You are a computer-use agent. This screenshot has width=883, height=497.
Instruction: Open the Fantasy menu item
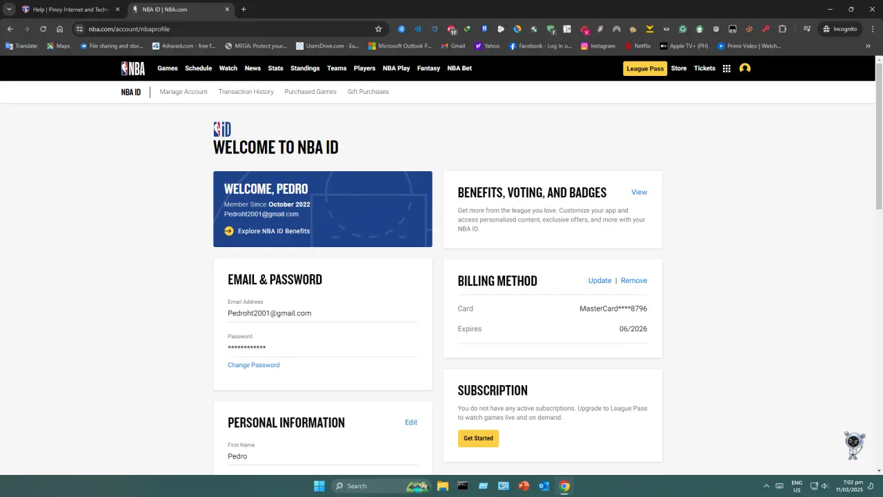click(428, 68)
